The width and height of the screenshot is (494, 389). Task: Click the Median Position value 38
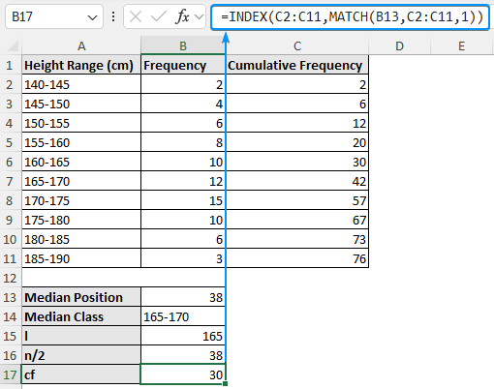click(183, 297)
